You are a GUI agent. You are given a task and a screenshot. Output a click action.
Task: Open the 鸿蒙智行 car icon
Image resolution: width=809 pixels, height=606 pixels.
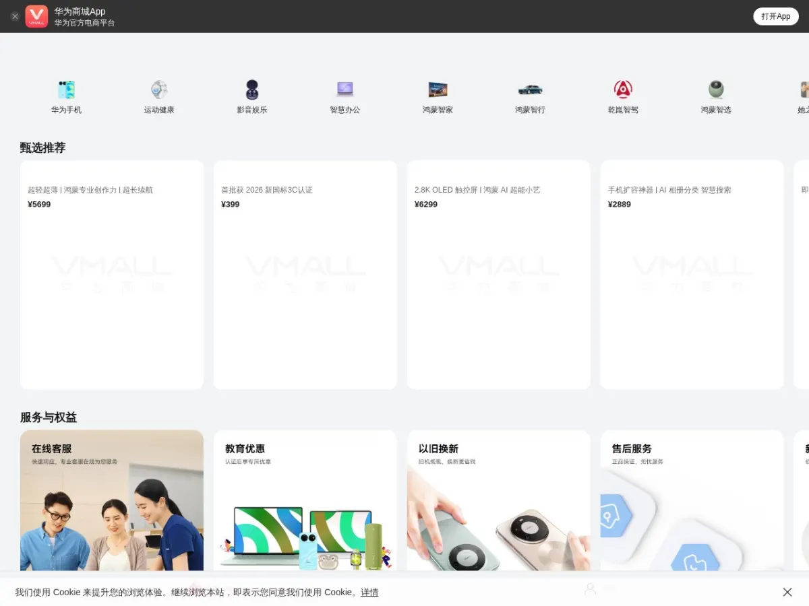pos(530,90)
